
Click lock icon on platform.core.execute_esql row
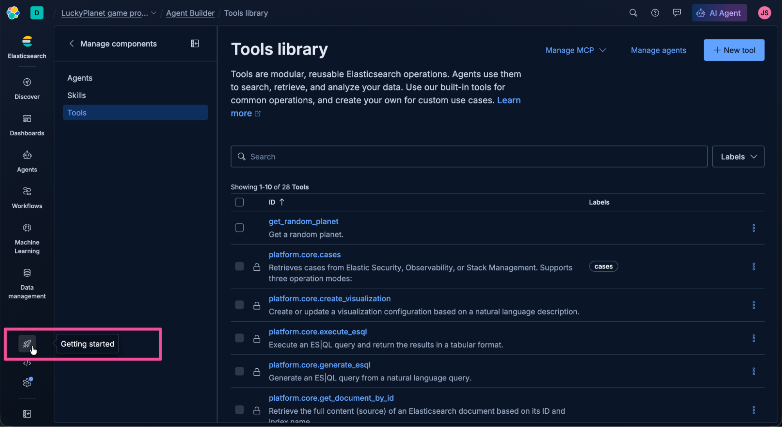257,339
